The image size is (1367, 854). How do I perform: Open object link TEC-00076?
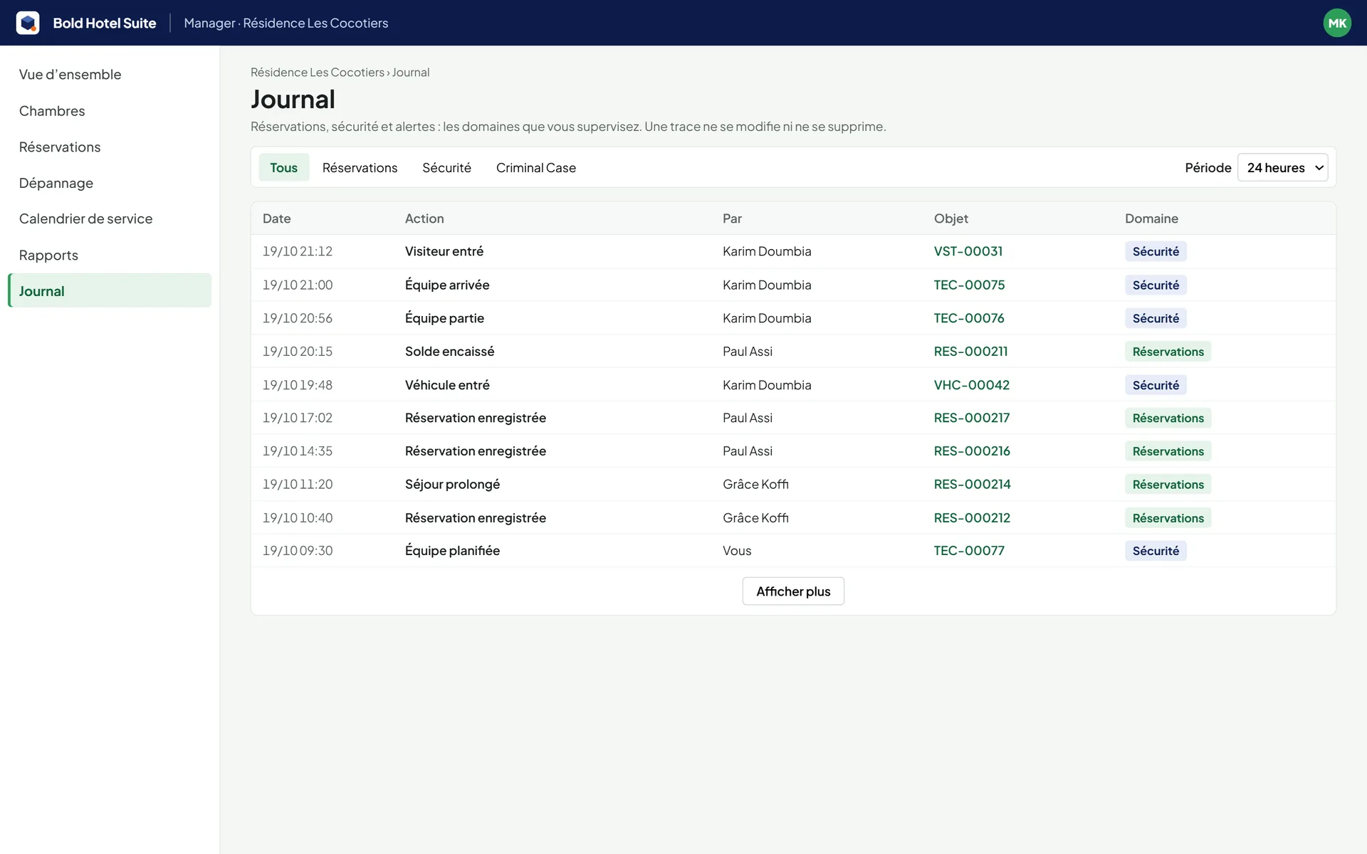[x=969, y=318]
